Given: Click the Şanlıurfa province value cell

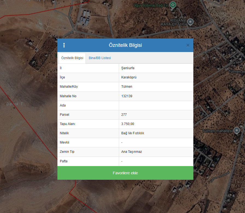Looking at the screenshot, I should tap(156, 68).
